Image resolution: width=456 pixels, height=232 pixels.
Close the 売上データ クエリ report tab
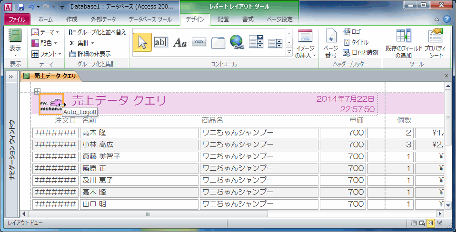click(446, 76)
